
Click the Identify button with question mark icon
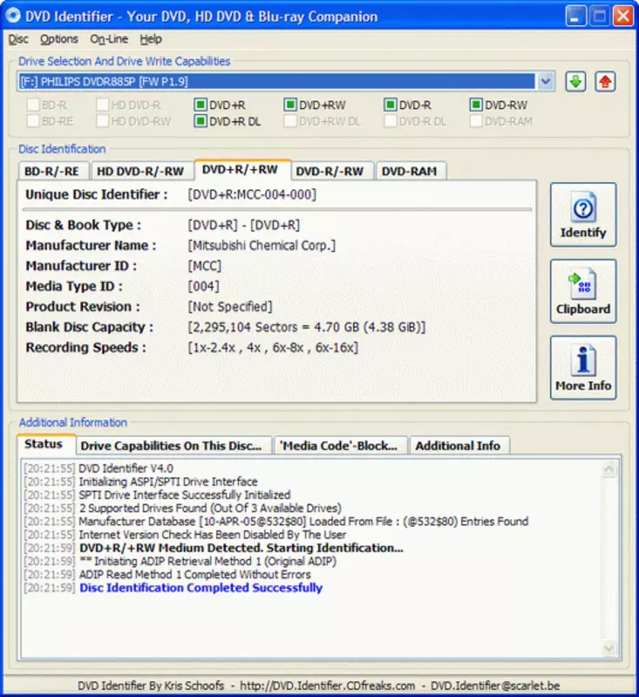[x=583, y=214]
